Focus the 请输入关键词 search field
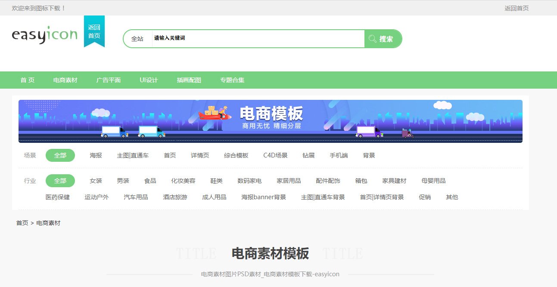The width and height of the screenshot is (557, 287). 258,38
